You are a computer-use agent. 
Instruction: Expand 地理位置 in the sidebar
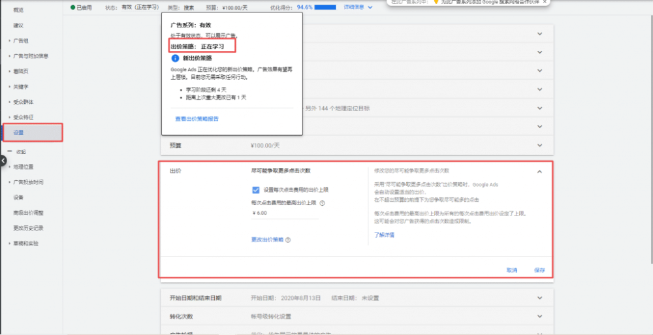click(x=24, y=167)
